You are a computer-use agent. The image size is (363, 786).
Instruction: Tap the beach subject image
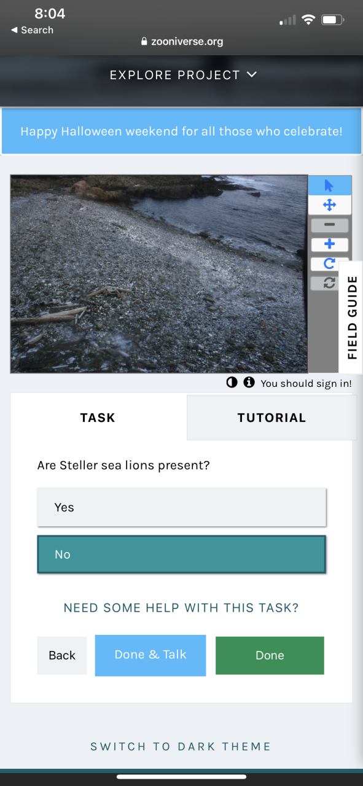point(159,274)
